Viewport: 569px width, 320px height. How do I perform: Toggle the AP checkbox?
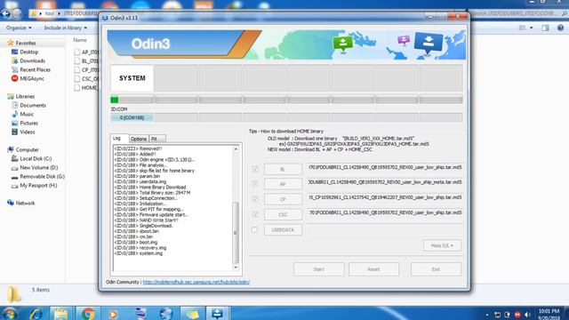coord(255,184)
